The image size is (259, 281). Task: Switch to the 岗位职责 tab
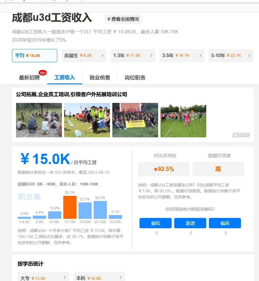pos(135,78)
